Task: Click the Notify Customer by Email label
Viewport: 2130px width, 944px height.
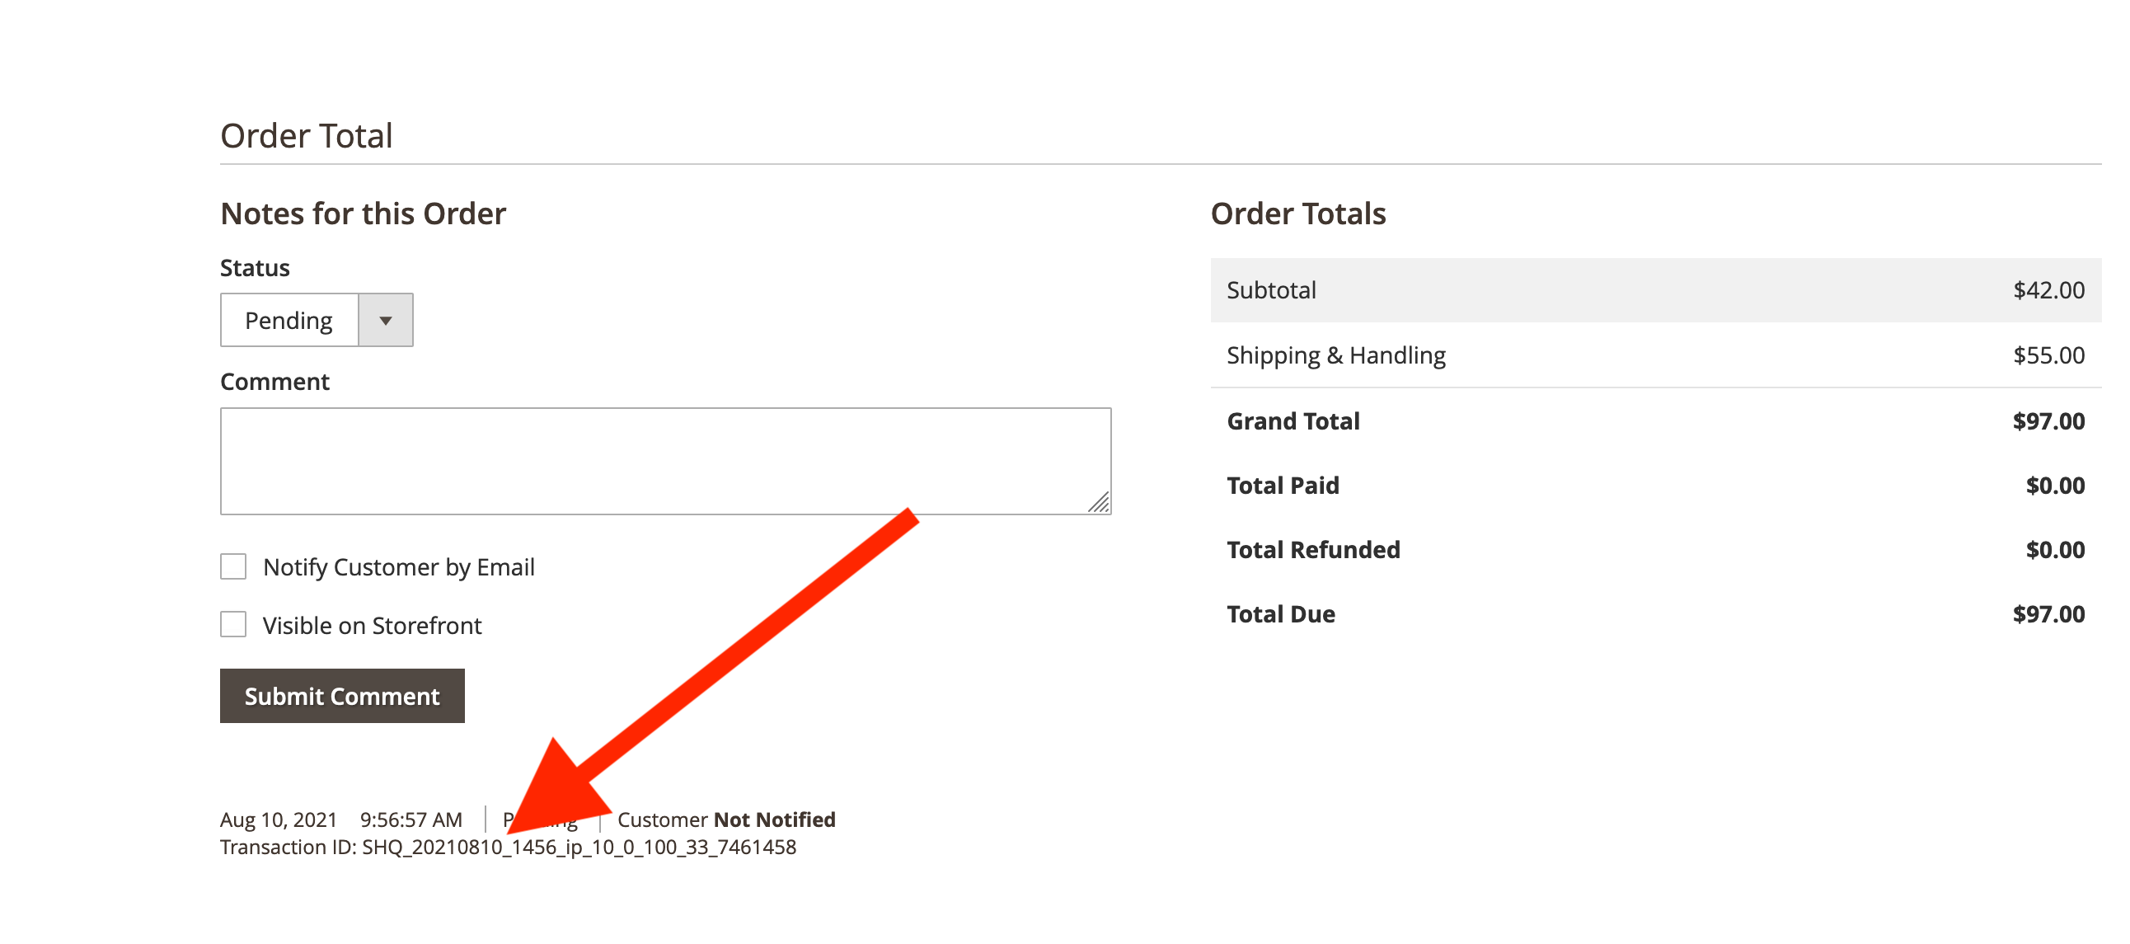Action: tap(398, 567)
